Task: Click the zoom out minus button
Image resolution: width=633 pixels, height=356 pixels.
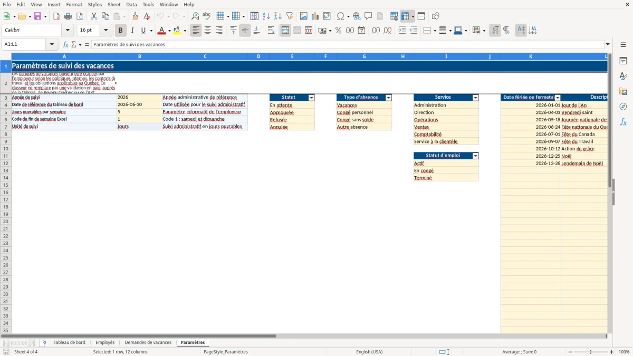Action: click(570, 352)
